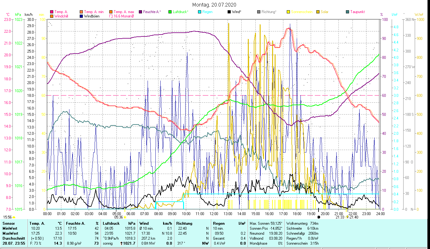Click the 'Neumond 19.08.20' entry
This screenshot has height=249, width=430.
(266, 233)
